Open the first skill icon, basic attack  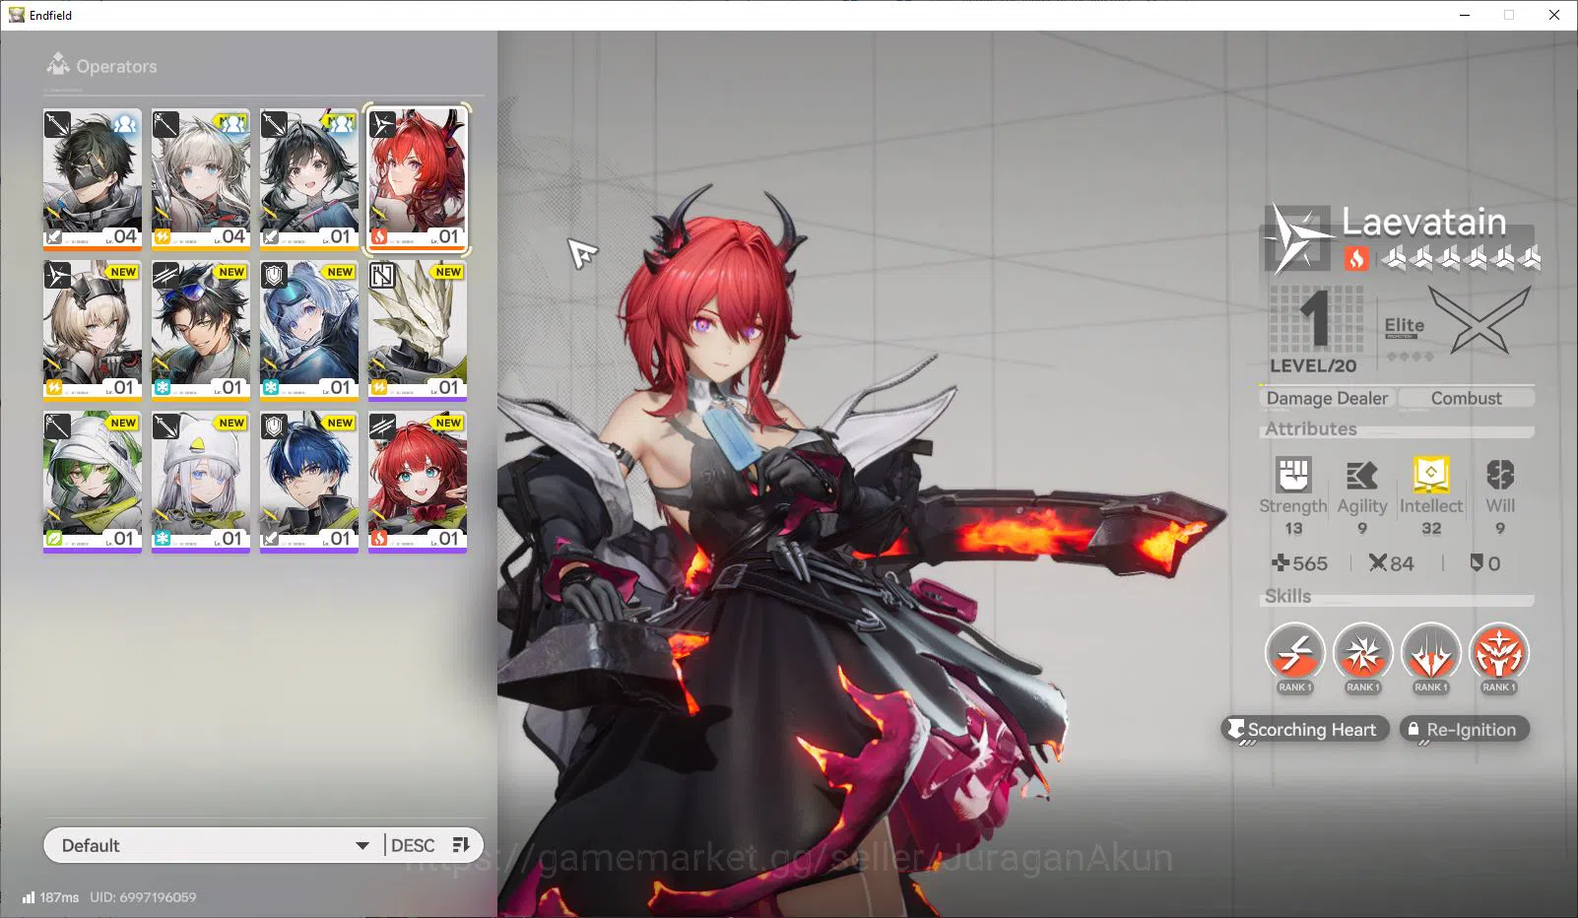(x=1294, y=653)
